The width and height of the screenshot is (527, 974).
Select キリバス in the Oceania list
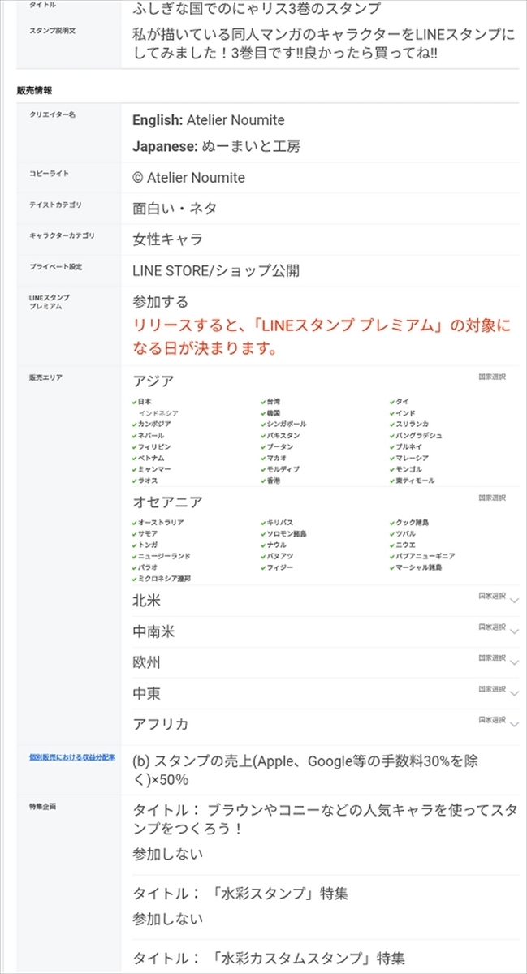278,523
